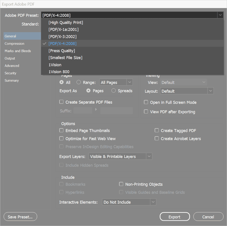Click the Export button

click(175, 217)
